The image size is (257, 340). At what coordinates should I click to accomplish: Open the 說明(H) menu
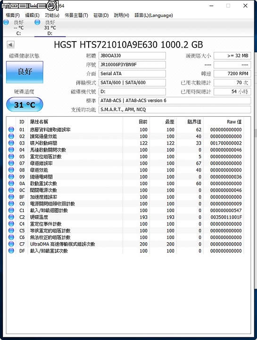coord(122,15)
